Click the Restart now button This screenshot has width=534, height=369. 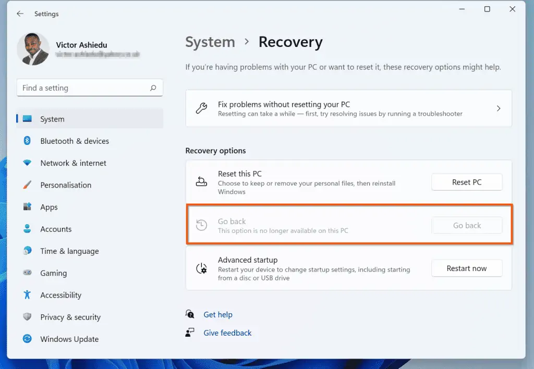point(466,268)
